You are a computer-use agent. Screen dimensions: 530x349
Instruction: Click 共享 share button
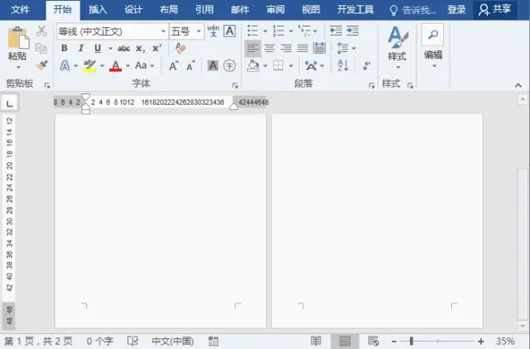495,10
